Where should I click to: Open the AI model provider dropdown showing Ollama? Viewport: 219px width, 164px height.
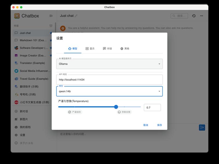click(109, 64)
